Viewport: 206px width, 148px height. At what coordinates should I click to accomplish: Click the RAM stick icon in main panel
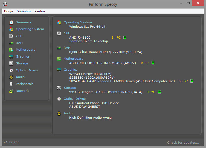pyautogui.click(x=59, y=48)
